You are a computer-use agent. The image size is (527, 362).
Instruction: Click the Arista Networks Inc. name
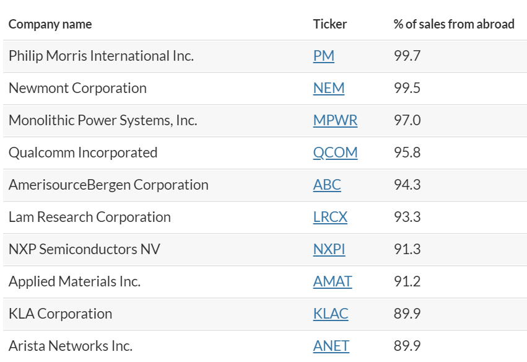(x=71, y=346)
